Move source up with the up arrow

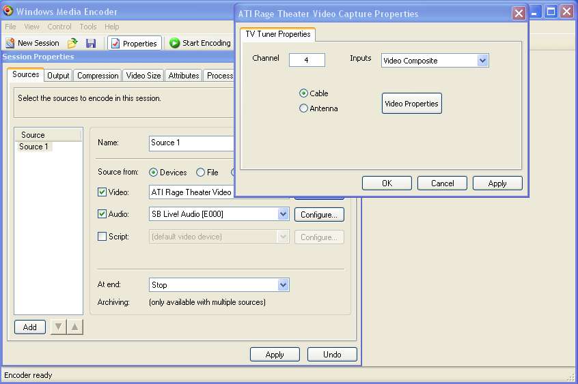pos(75,327)
